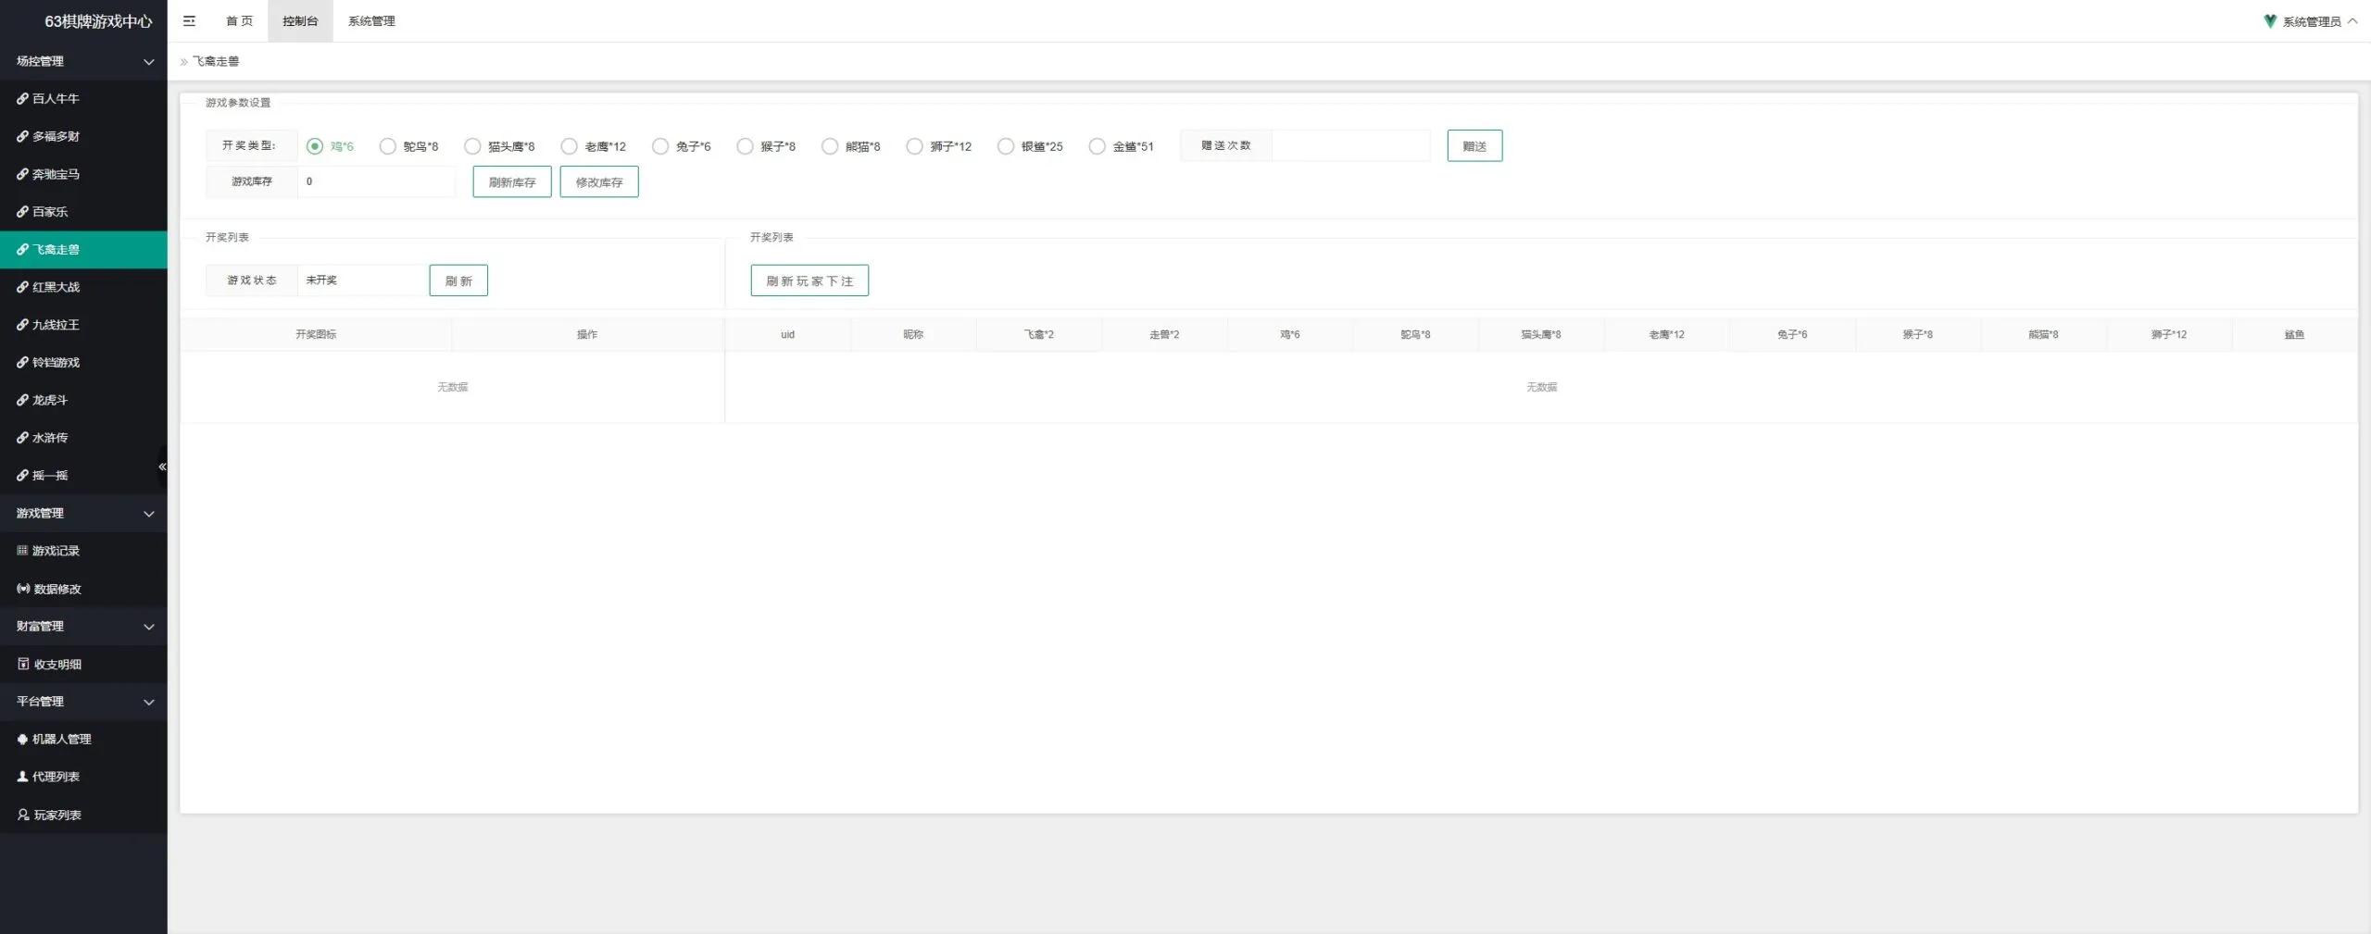Image resolution: width=2371 pixels, height=934 pixels.
Task: Click the grid icon beside 游戏记录
Action: tap(22, 551)
